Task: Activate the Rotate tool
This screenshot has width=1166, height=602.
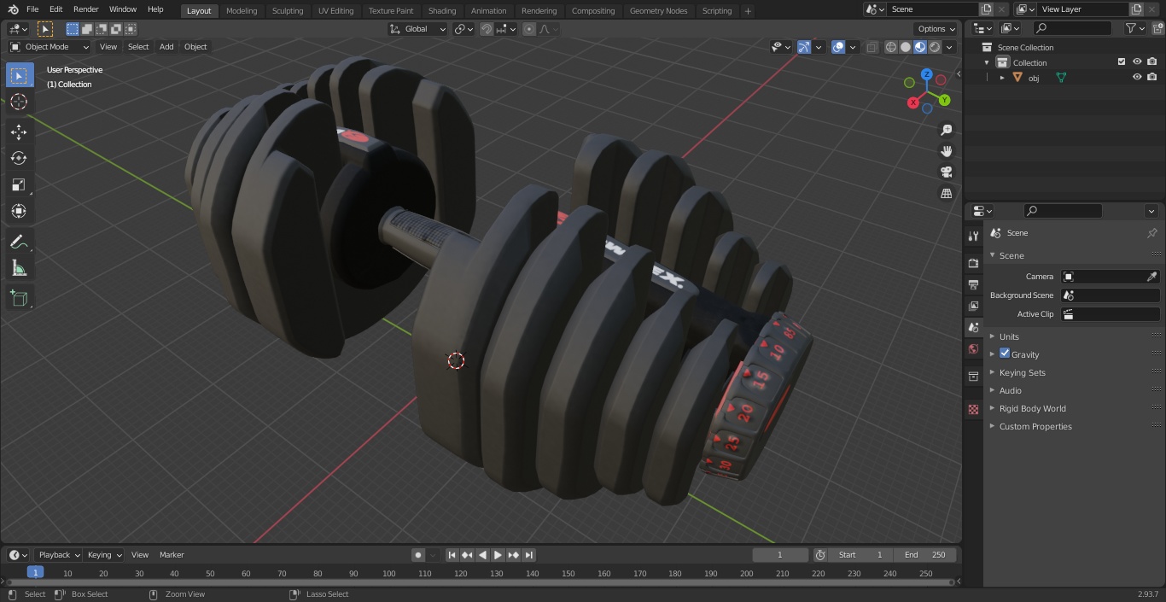Action: [x=19, y=158]
